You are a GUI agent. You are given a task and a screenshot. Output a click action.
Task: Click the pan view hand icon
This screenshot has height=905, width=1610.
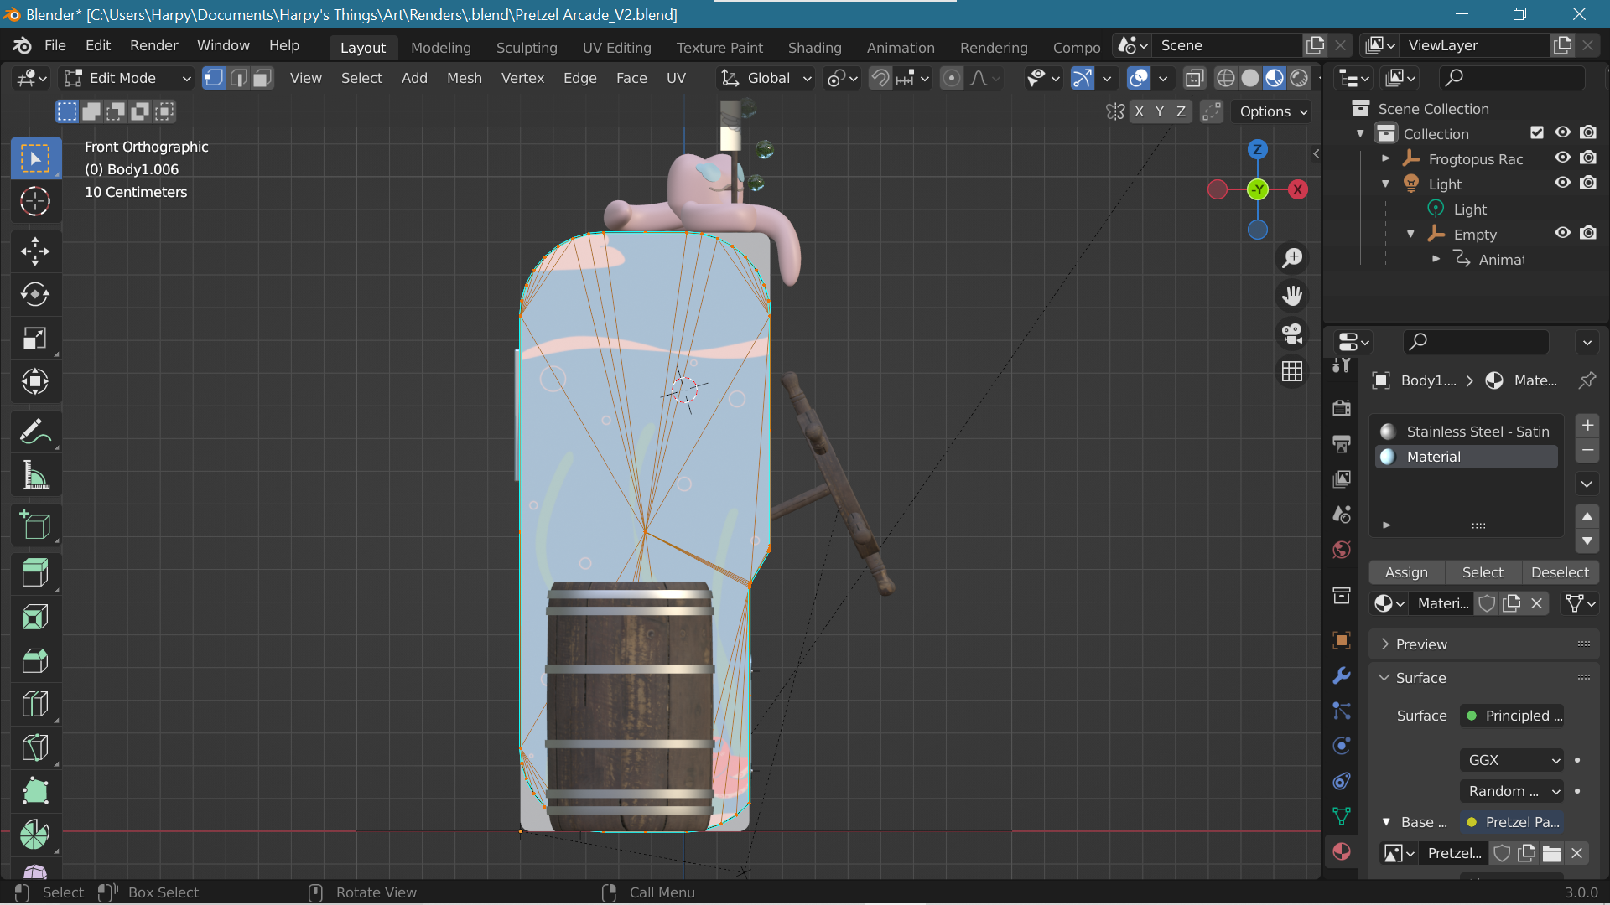[x=1292, y=295]
